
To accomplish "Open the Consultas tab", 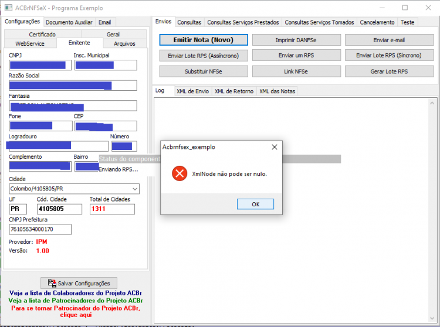I will 189,22.
